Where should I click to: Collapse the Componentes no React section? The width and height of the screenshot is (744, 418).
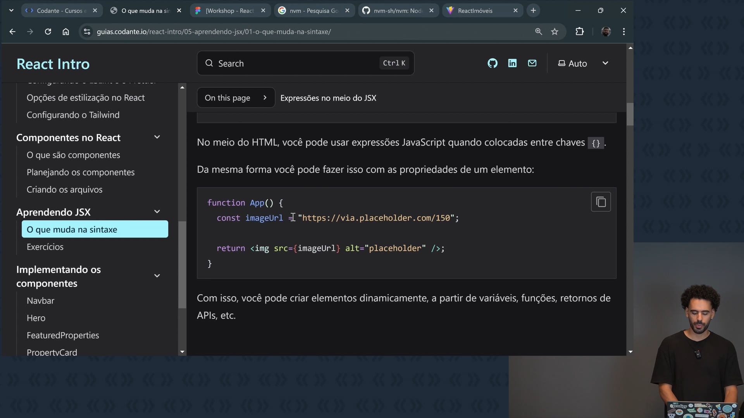tap(157, 137)
